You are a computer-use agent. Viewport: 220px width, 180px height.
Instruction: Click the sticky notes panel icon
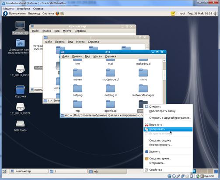[x=173, y=14]
